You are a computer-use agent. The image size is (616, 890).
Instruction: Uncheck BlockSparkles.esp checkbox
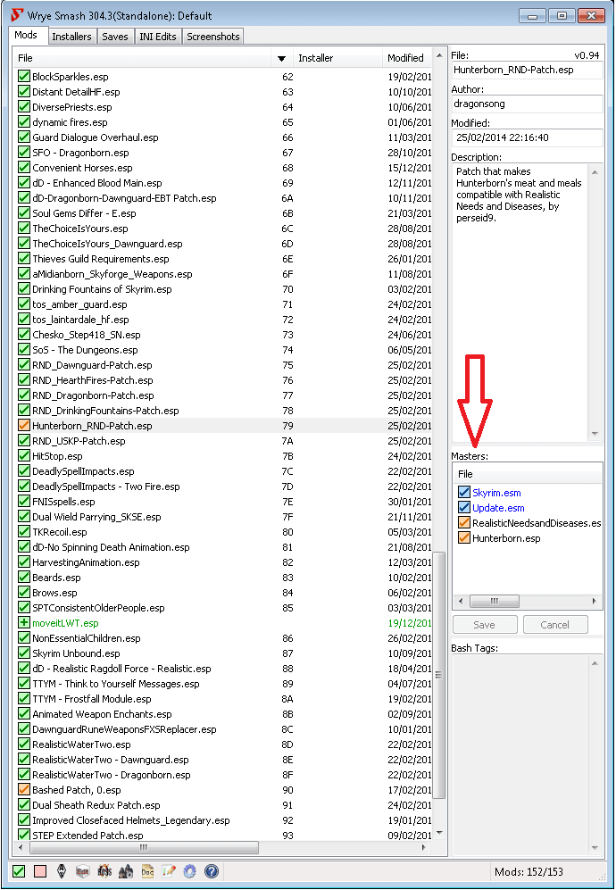[x=24, y=77]
